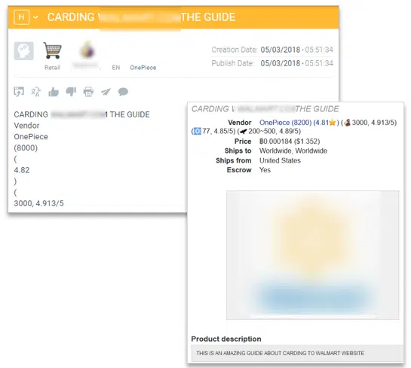Click the blurred product image thumbnail
Image resolution: width=411 pixels, height=368 pixels.
point(313,255)
